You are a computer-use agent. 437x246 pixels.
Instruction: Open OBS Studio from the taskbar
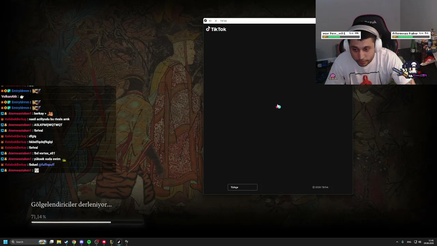(x=97, y=242)
